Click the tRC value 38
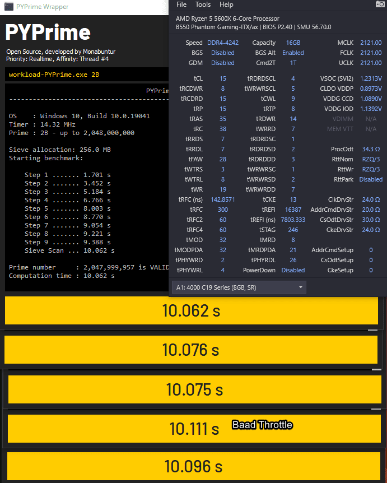The image size is (387, 483). tap(222, 129)
